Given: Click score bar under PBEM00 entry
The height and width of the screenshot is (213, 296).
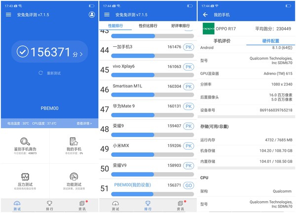Looking at the screenshot, I should pyautogui.click(x=152, y=194).
